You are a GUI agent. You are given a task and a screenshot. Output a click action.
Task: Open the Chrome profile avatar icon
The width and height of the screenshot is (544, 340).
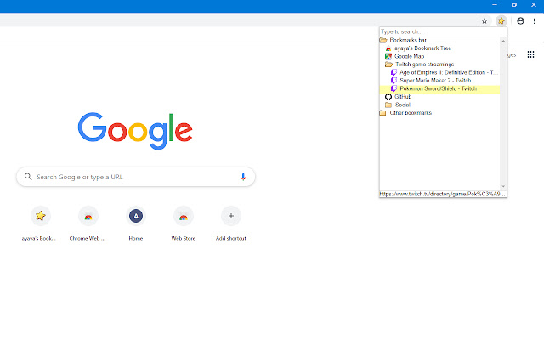pyautogui.click(x=520, y=20)
